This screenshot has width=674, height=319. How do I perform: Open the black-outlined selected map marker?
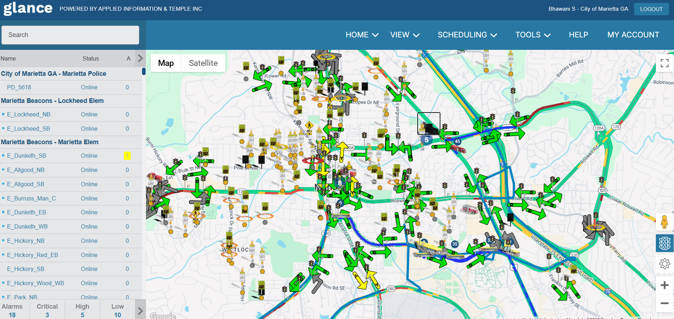point(429,124)
